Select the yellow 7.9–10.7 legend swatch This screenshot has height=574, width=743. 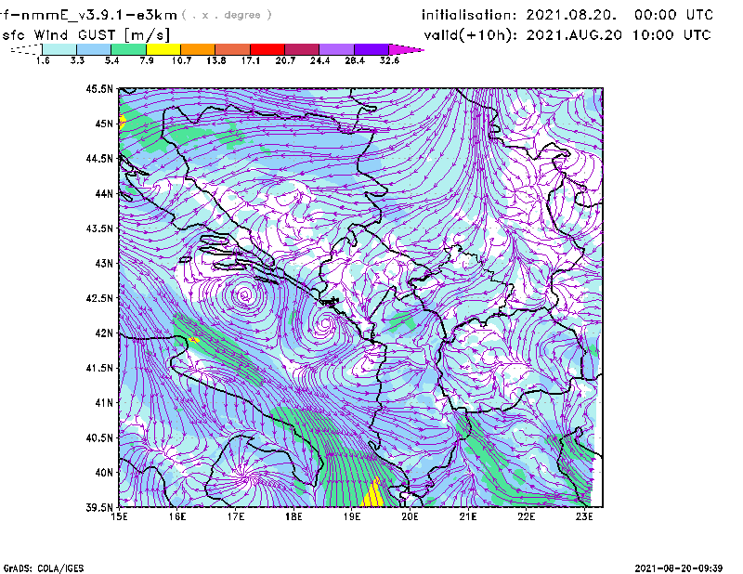coord(163,49)
